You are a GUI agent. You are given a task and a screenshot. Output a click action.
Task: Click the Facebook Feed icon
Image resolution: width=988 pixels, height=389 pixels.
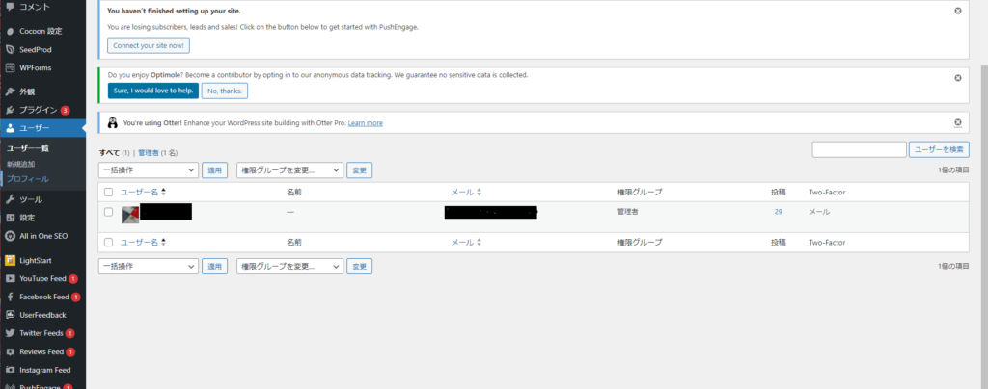point(10,297)
